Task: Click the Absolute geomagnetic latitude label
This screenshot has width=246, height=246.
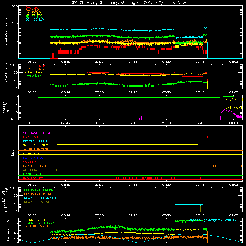Action: (x=212, y=220)
